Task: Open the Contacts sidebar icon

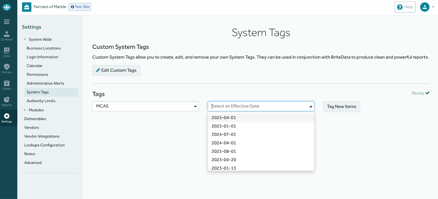Action: point(7,36)
